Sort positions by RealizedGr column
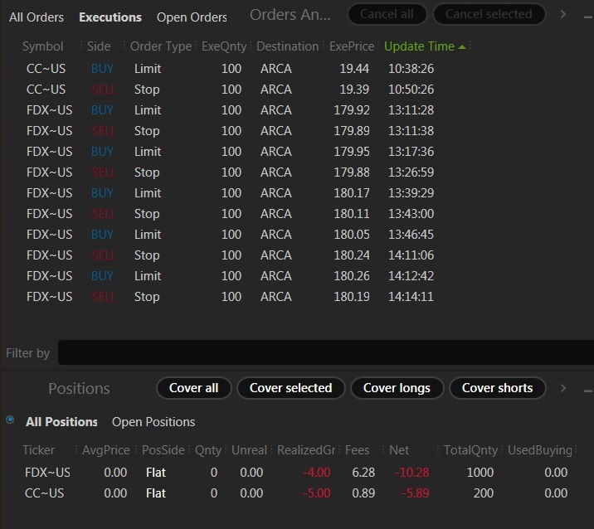 point(306,450)
